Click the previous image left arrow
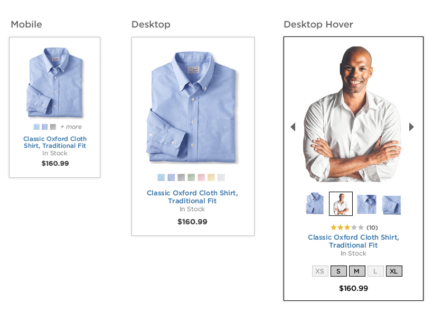 (x=293, y=127)
